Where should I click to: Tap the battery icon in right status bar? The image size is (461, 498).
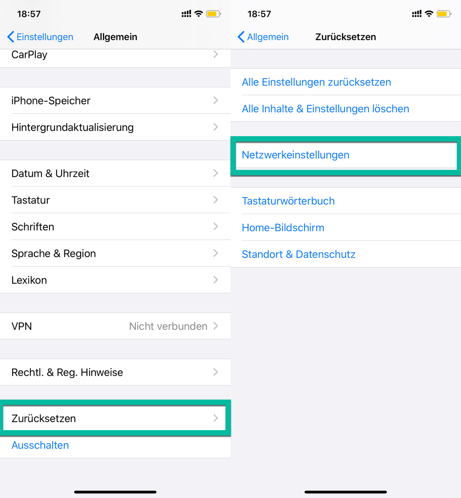click(x=444, y=13)
